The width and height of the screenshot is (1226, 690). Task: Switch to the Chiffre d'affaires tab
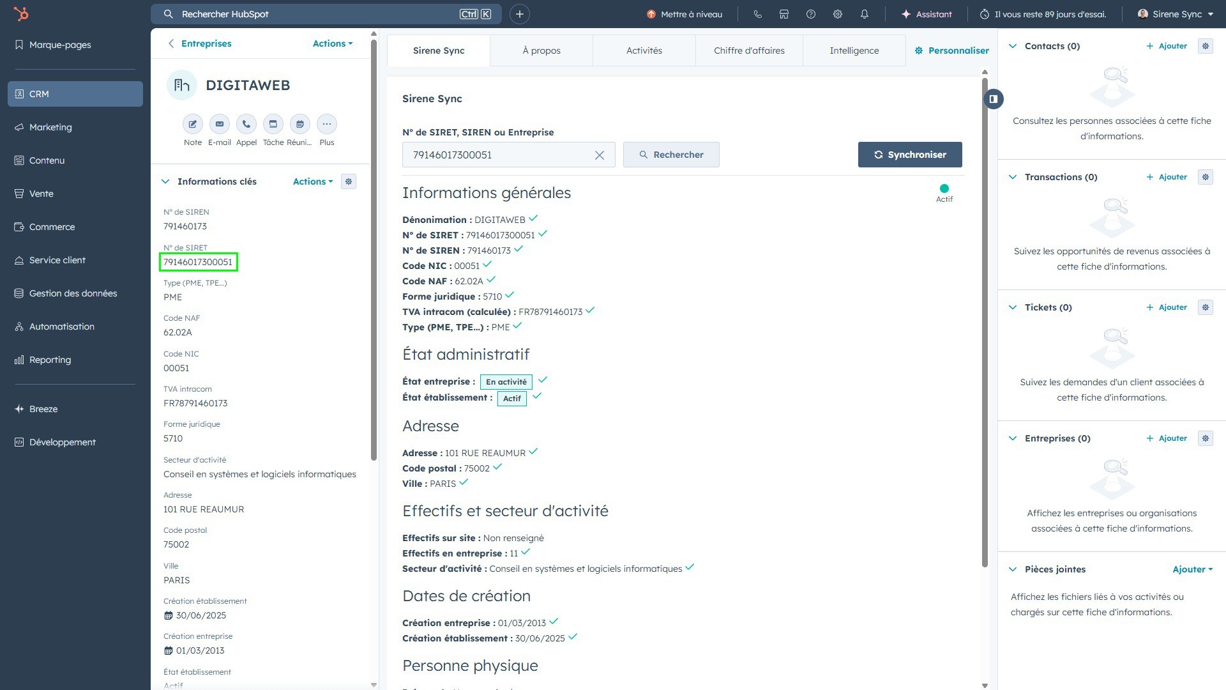[749, 50]
